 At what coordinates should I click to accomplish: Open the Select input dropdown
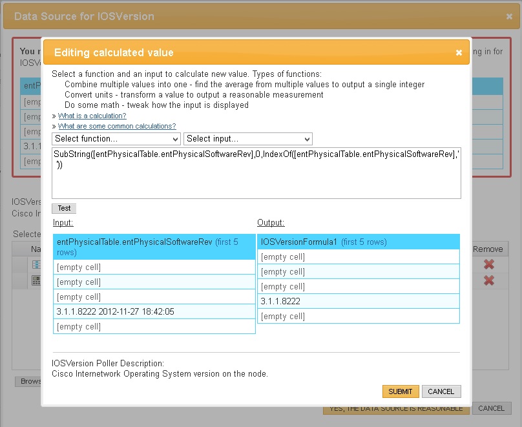tap(248, 139)
